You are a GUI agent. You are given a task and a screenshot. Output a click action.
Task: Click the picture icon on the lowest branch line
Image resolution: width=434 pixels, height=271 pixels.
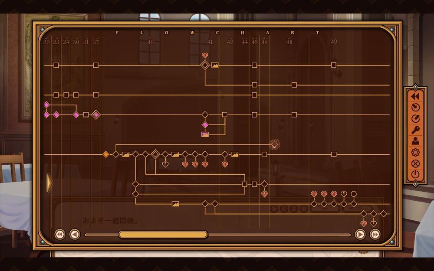[175, 204]
